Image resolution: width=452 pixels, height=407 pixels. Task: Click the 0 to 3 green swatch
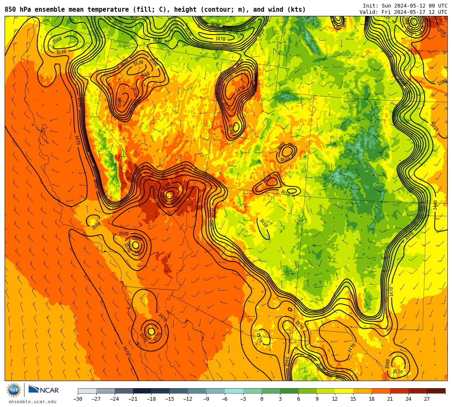coord(271,391)
